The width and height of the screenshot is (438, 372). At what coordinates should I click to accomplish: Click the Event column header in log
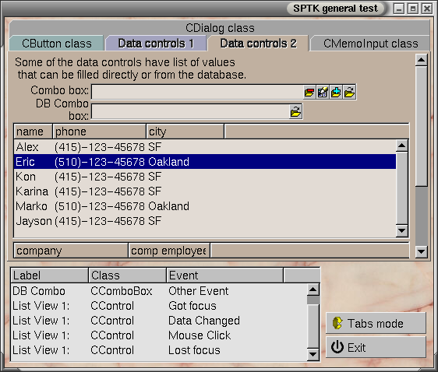pos(225,275)
